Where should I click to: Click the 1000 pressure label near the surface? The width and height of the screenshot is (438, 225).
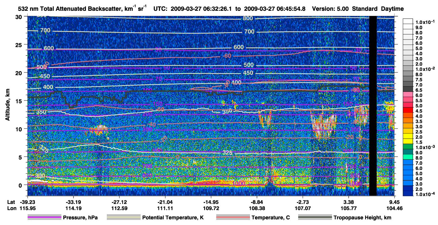239,183
